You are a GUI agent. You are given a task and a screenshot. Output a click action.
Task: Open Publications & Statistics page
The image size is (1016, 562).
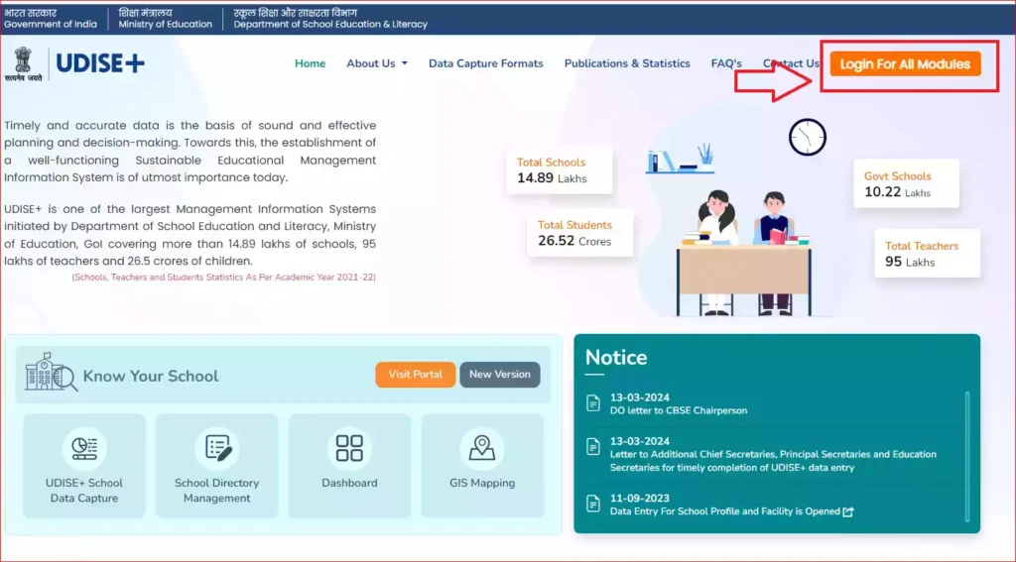[627, 63]
